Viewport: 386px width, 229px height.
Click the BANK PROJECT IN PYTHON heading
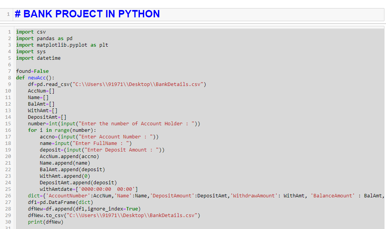[87, 14]
